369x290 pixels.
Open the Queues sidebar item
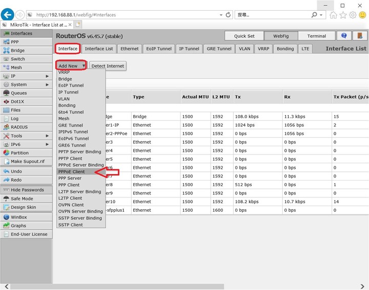(26, 93)
